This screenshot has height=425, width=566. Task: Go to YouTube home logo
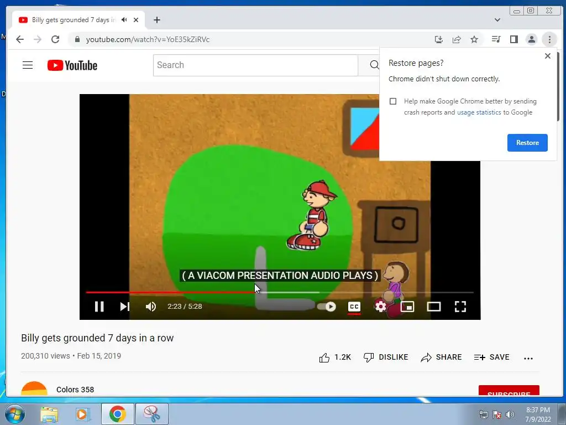coord(72,65)
